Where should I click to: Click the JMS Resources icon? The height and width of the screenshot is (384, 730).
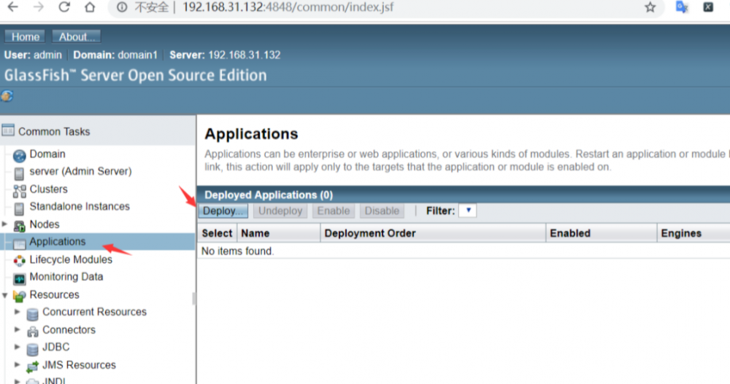click(x=32, y=367)
